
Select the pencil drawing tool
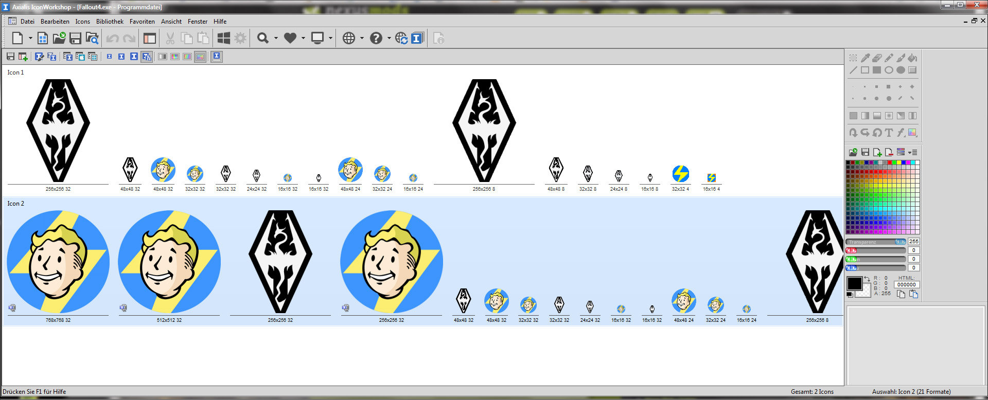point(889,58)
